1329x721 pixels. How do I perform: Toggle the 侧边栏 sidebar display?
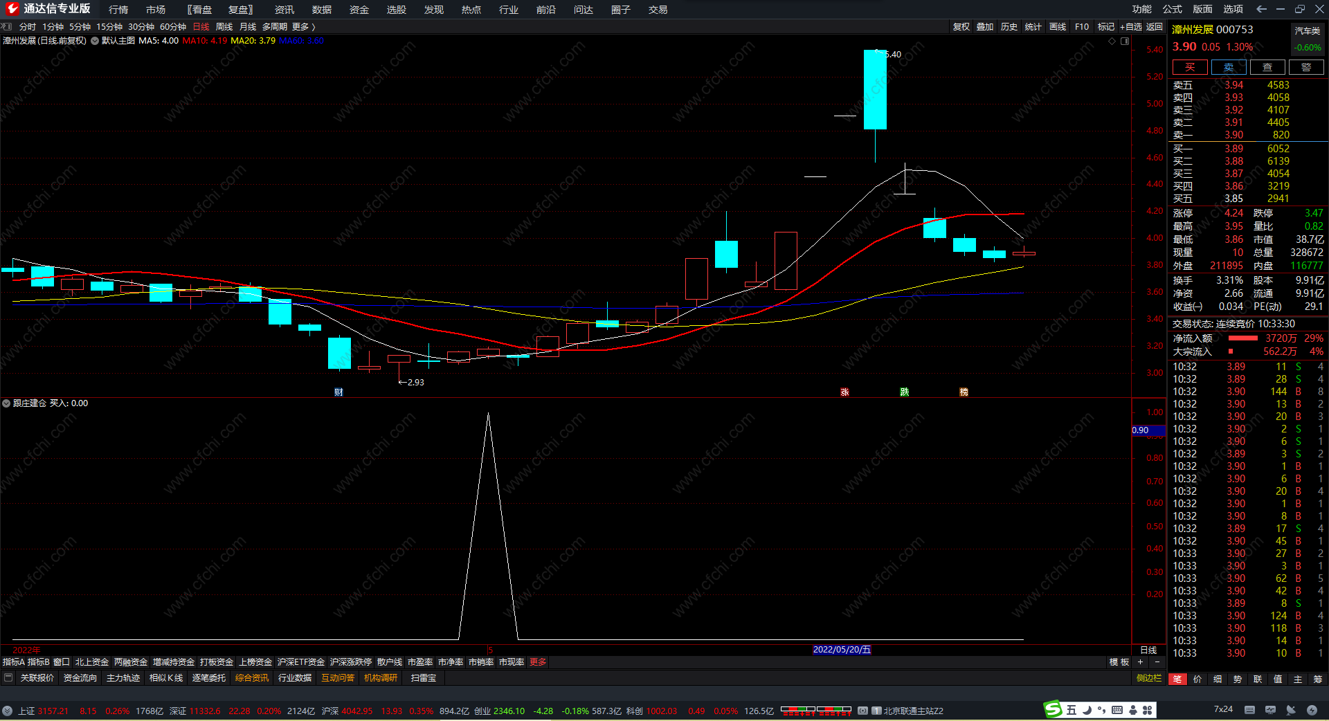coord(1149,678)
